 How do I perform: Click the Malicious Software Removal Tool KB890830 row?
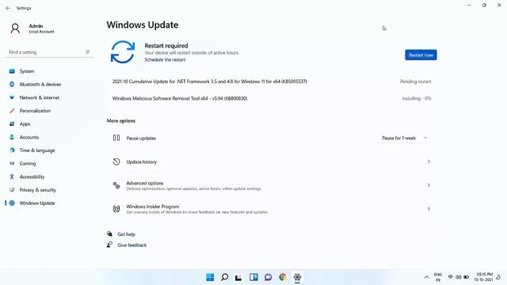click(272, 98)
